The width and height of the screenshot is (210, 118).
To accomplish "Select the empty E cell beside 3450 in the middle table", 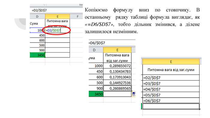I will click(x=117, y=94).
